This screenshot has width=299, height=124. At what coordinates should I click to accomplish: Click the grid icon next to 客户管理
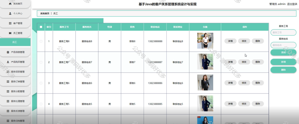(x=10, y=23)
